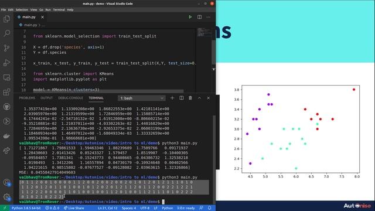Click the terminal prompt input cursor
The image size is (375, 211).
point(163,202)
